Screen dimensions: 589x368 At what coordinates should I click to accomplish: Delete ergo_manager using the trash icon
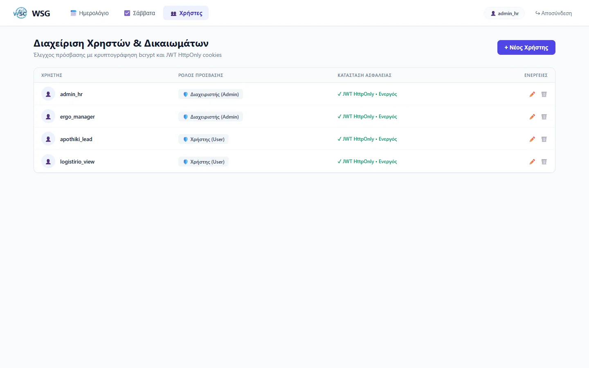coord(544,117)
